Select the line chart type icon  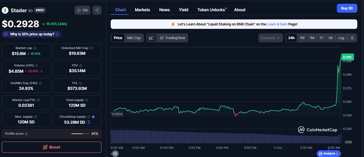[151, 38]
